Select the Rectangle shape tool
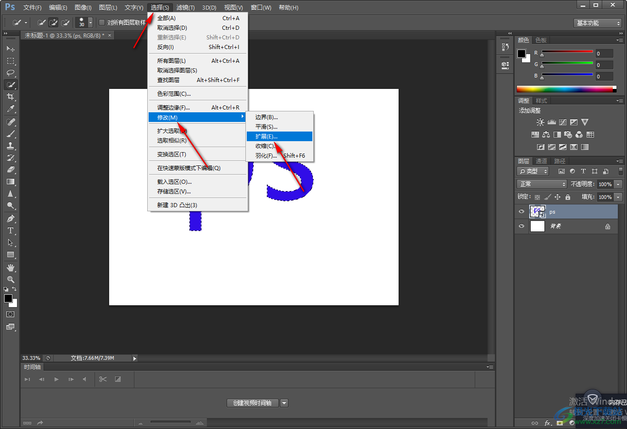The image size is (627, 429). point(11,254)
